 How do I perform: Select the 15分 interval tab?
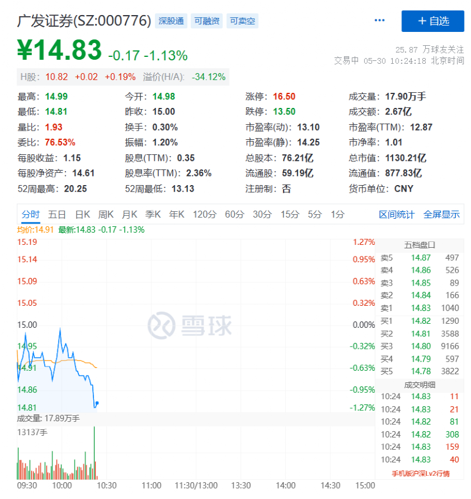coord(290,214)
